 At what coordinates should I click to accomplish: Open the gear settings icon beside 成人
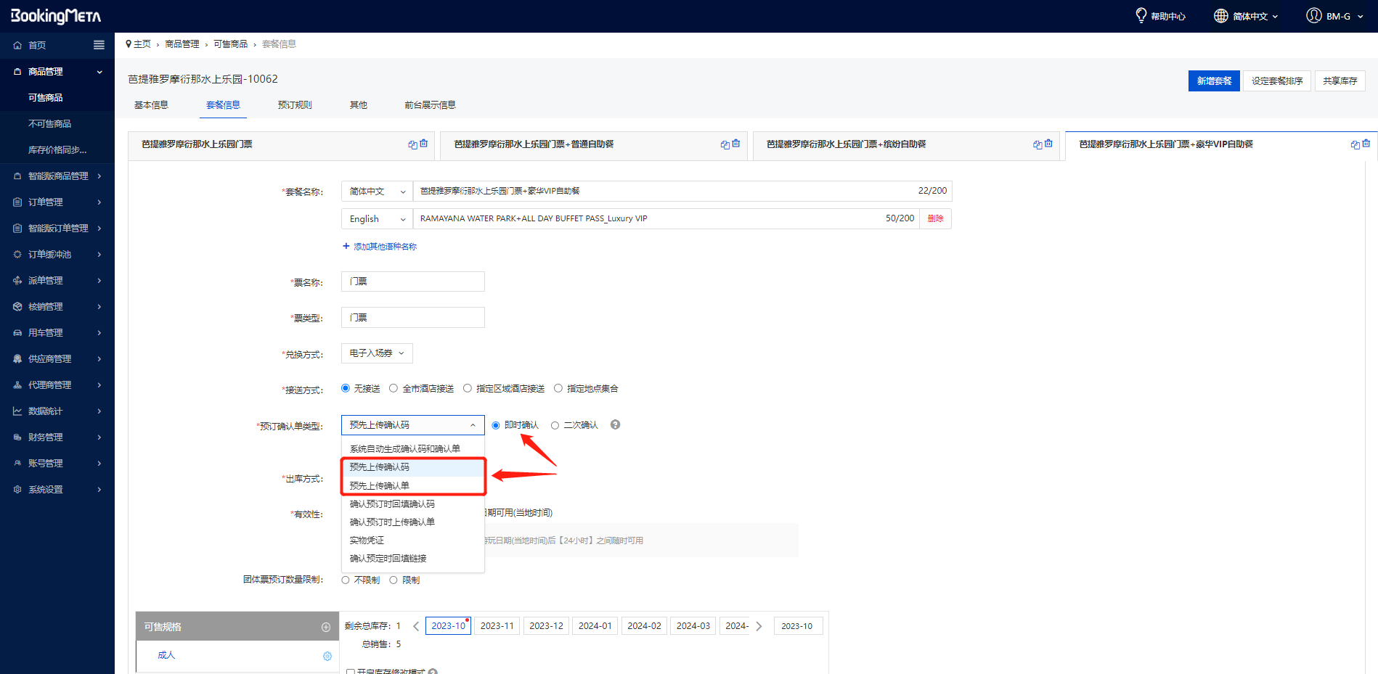point(327,656)
